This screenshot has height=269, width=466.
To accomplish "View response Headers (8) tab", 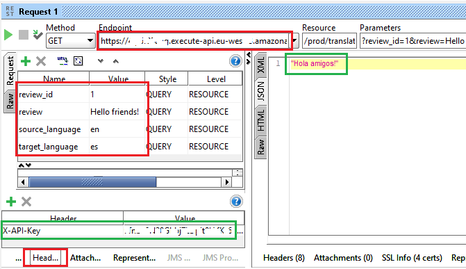I will coord(284,258).
